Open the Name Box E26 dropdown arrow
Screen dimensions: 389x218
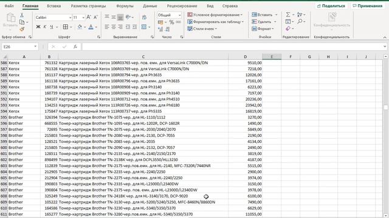pyautogui.click(x=35, y=47)
